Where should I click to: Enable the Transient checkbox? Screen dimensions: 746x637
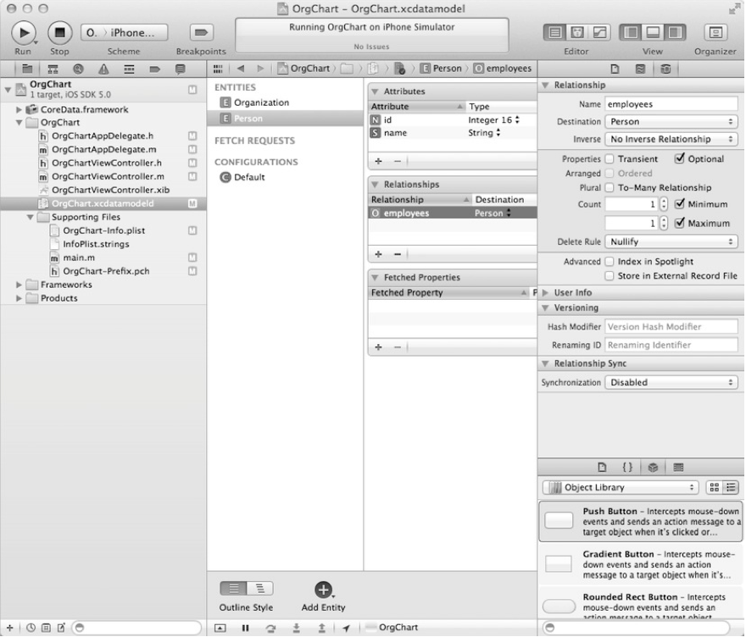click(x=610, y=158)
